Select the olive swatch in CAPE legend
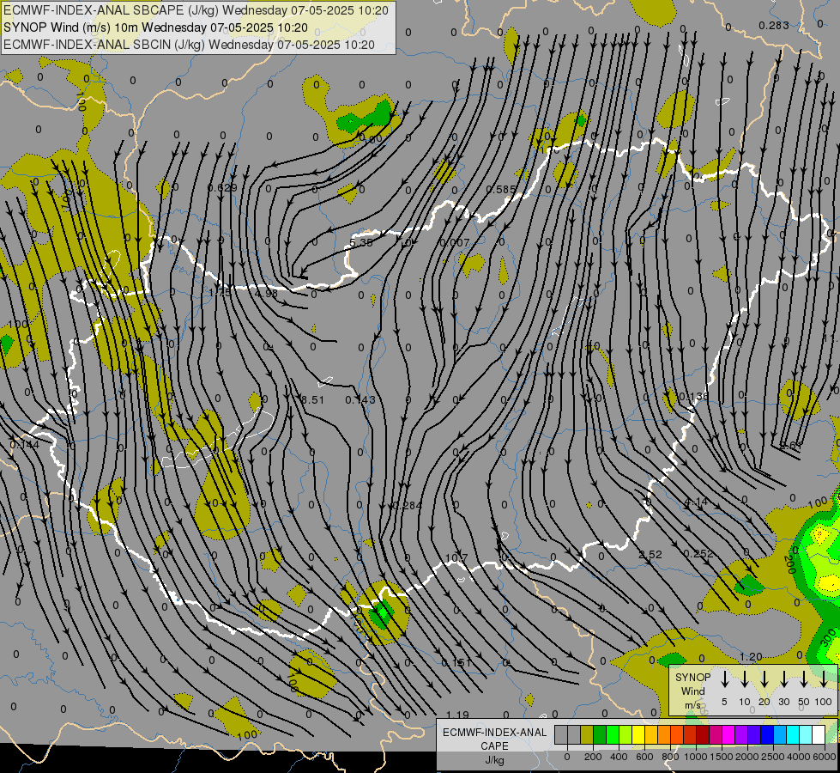Viewport: 840px width, 773px height. pos(587,734)
